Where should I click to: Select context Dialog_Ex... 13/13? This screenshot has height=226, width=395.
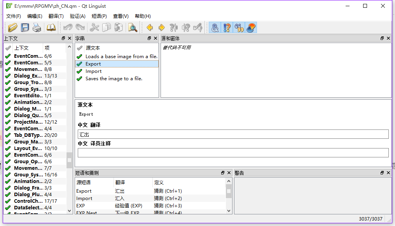pyautogui.click(x=35, y=76)
